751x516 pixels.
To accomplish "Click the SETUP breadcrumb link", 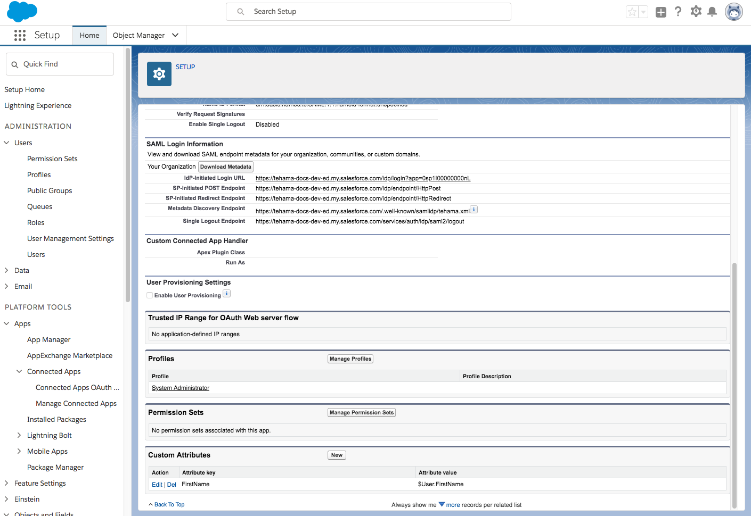I will pos(185,67).
